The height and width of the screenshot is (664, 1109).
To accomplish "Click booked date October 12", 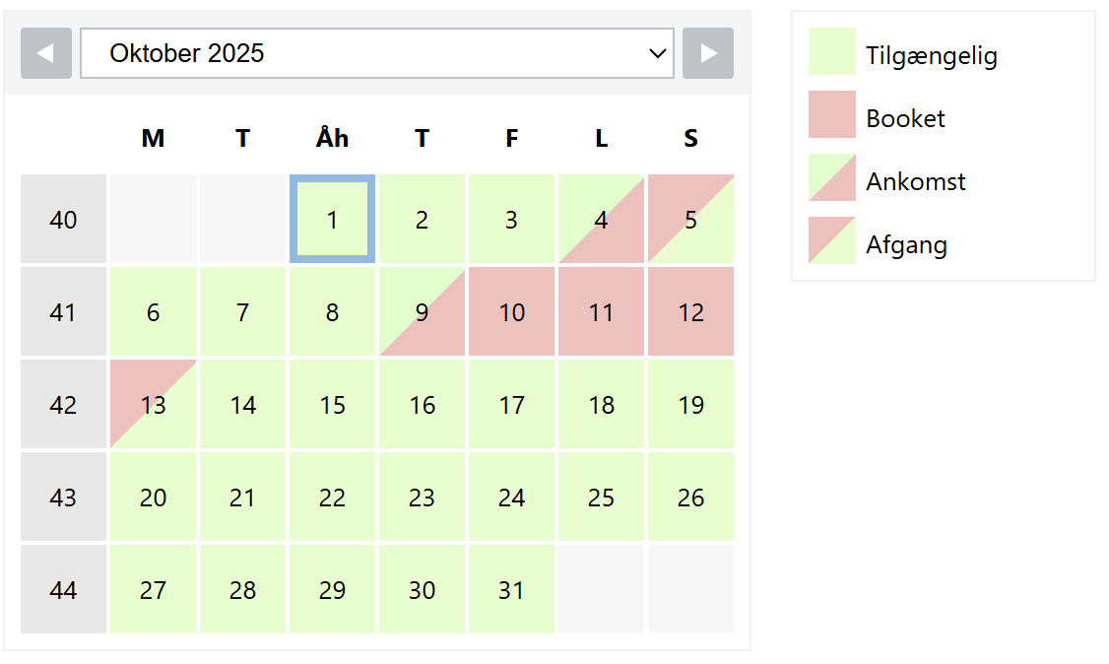I will (691, 312).
